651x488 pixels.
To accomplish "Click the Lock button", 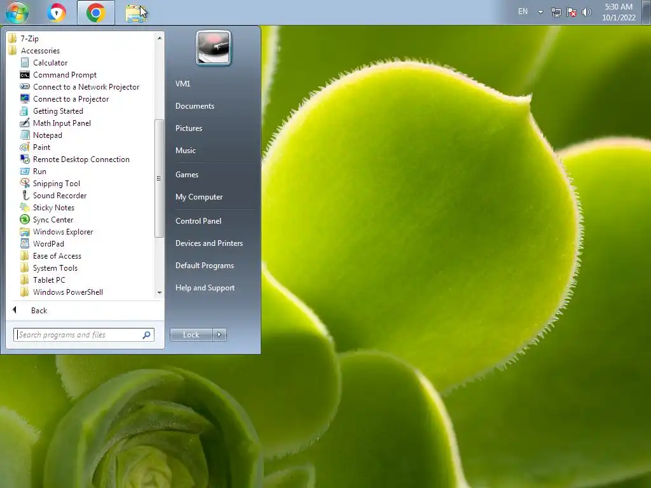I will pos(191,334).
